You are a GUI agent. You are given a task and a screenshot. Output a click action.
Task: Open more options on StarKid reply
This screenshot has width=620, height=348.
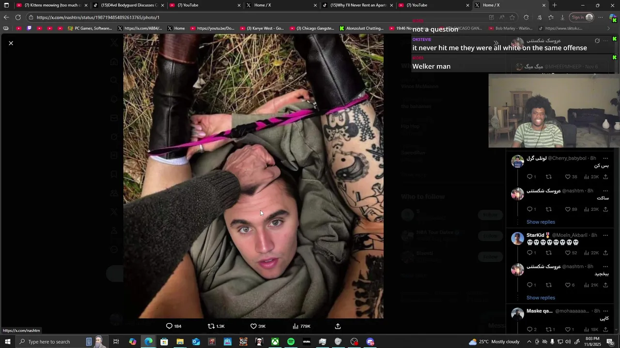click(x=605, y=235)
